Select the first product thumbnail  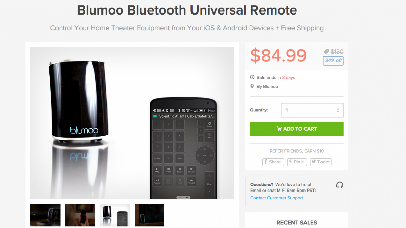45,215
